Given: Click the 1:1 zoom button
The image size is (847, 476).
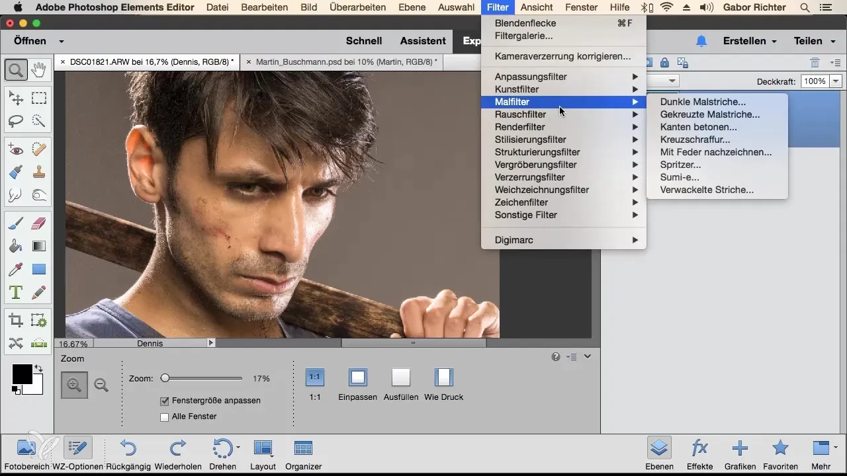Looking at the screenshot, I should [315, 377].
